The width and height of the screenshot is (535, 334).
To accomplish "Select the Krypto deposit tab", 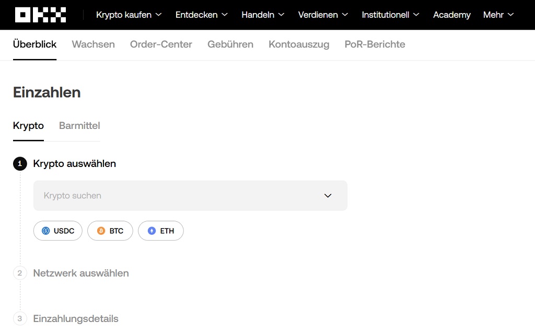I will [28, 126].
